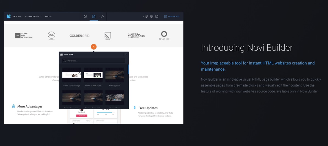The height and width of the screenshot is (146, 328).
Task: Click the Free Updates heading
Action: point(148,108)
